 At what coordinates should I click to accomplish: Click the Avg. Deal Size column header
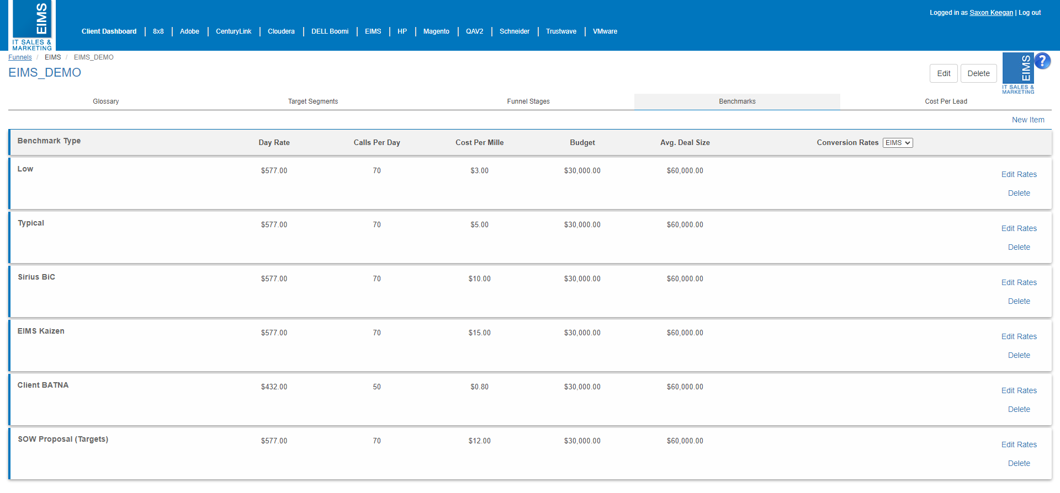(x=685, y=142)
